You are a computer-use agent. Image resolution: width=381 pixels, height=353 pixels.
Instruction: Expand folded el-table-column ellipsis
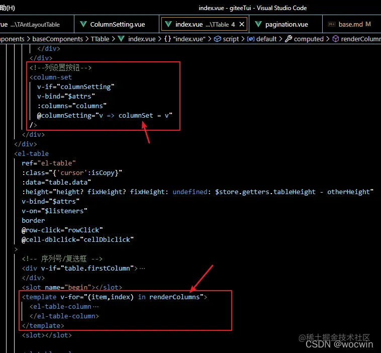point(96,307)
